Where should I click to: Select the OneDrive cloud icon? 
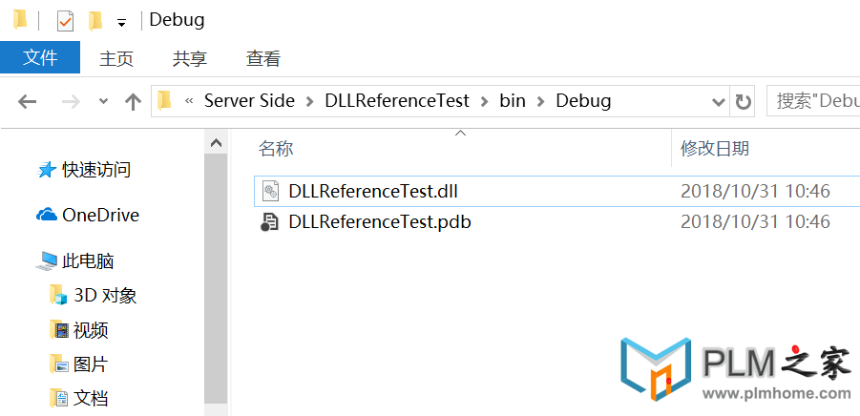47,215
